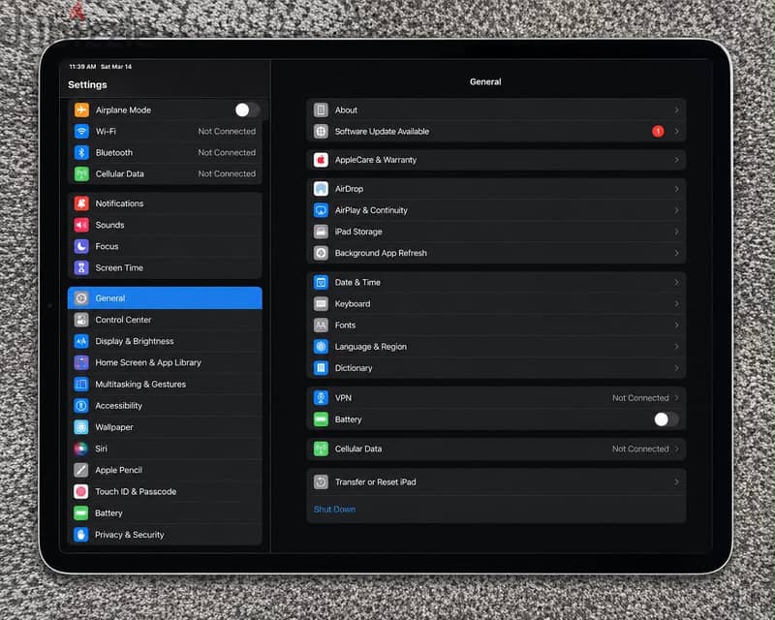Tap the Apple Pencil icon
Screen dimensions: 775x620
click(81, 470)
